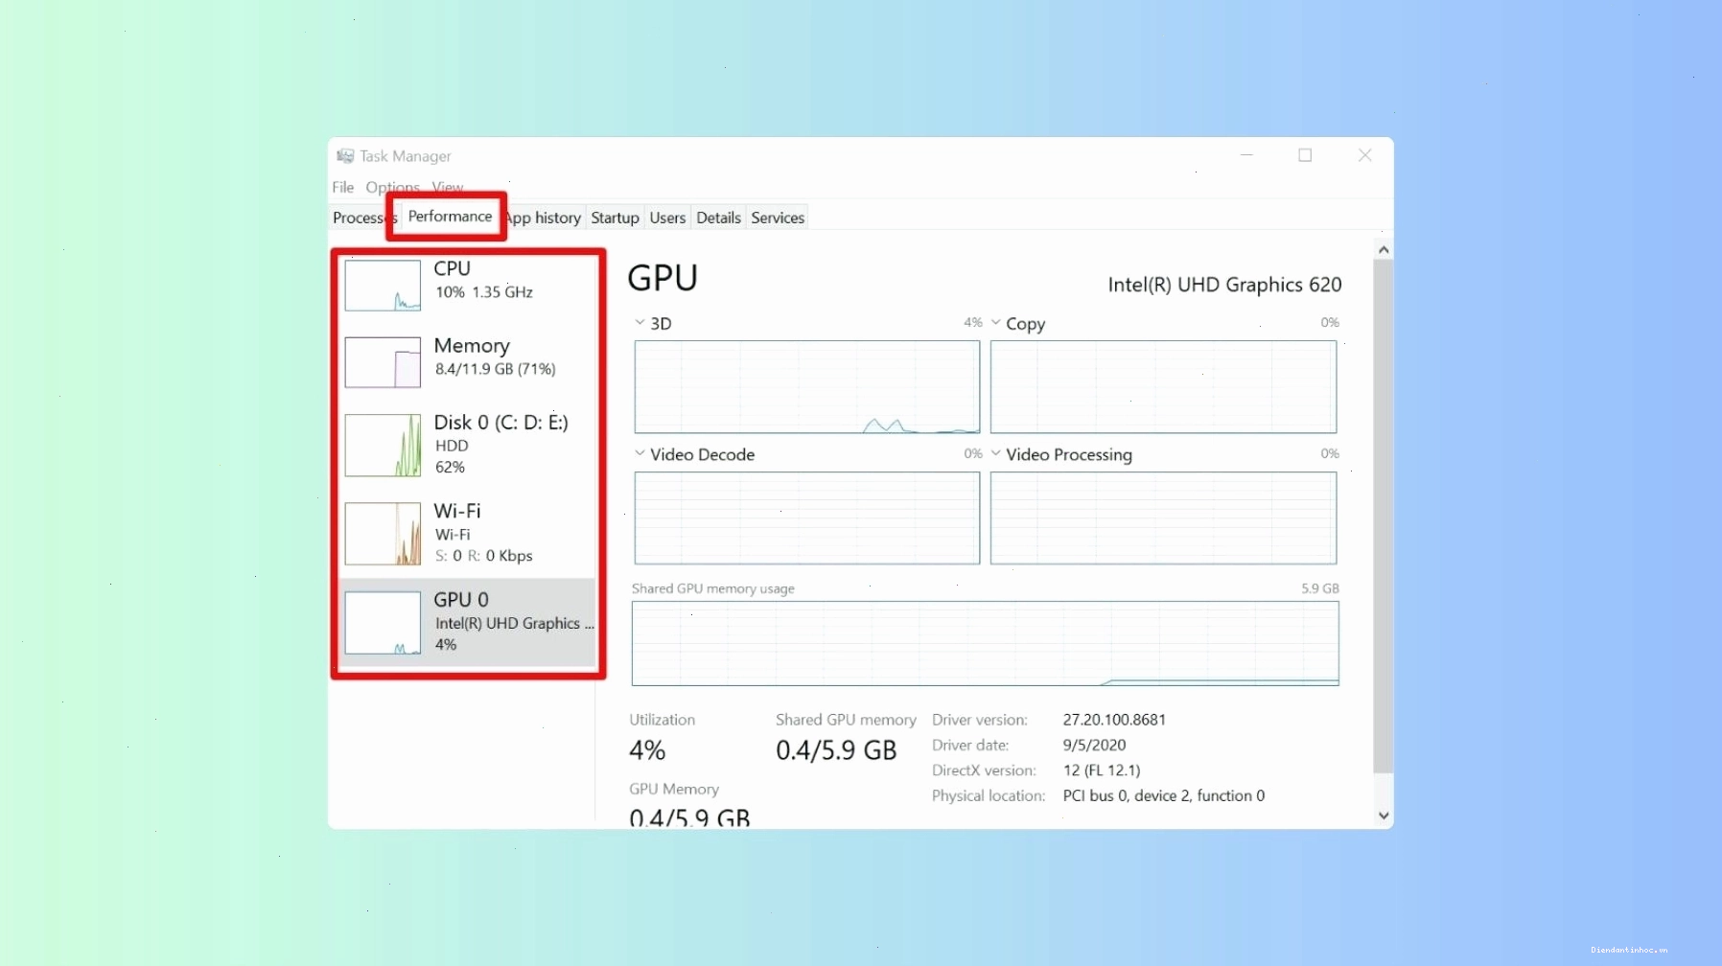
Task: Click the large 'GPU' heading
Action: 663,279
